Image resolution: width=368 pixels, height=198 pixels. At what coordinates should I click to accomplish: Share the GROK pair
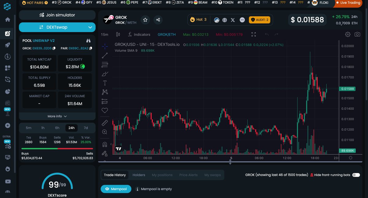pos(158,20)
